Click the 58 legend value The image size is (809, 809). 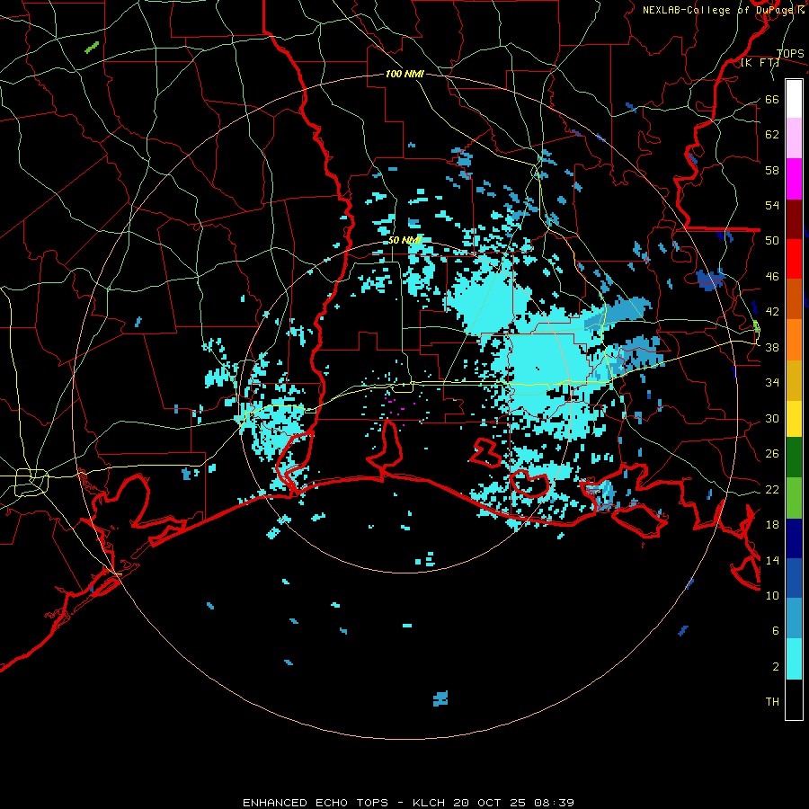[772, 170]
